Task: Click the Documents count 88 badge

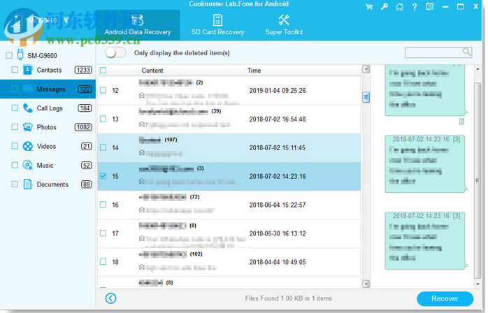Action: 86,184
